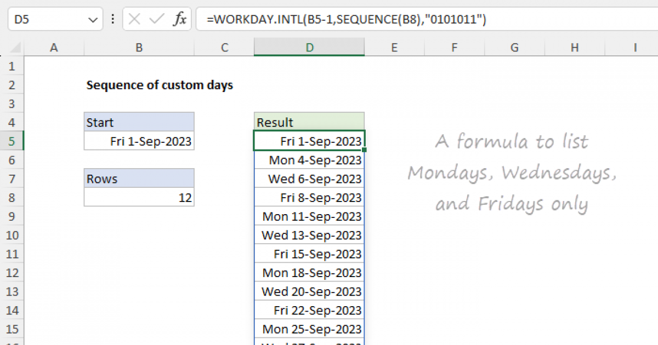Viewport: 658px width, 345px height.
Task: Click the title cell Sequence of custom days
Action: 160,85
